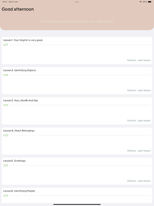
Task: Start Practice for Lesson2 Identifying Objects
Action: pos(132,91)
